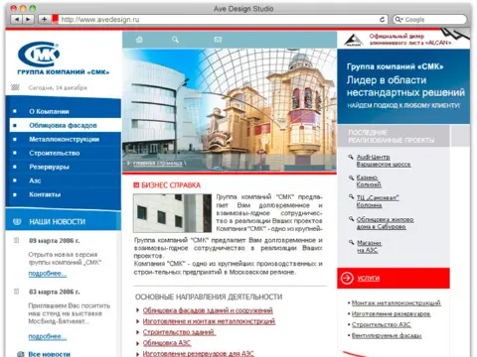Open Изготовление резервуаров для АЗС link
Image resolution: width=477 pixels, height=357 pixels.
point(198,353)
